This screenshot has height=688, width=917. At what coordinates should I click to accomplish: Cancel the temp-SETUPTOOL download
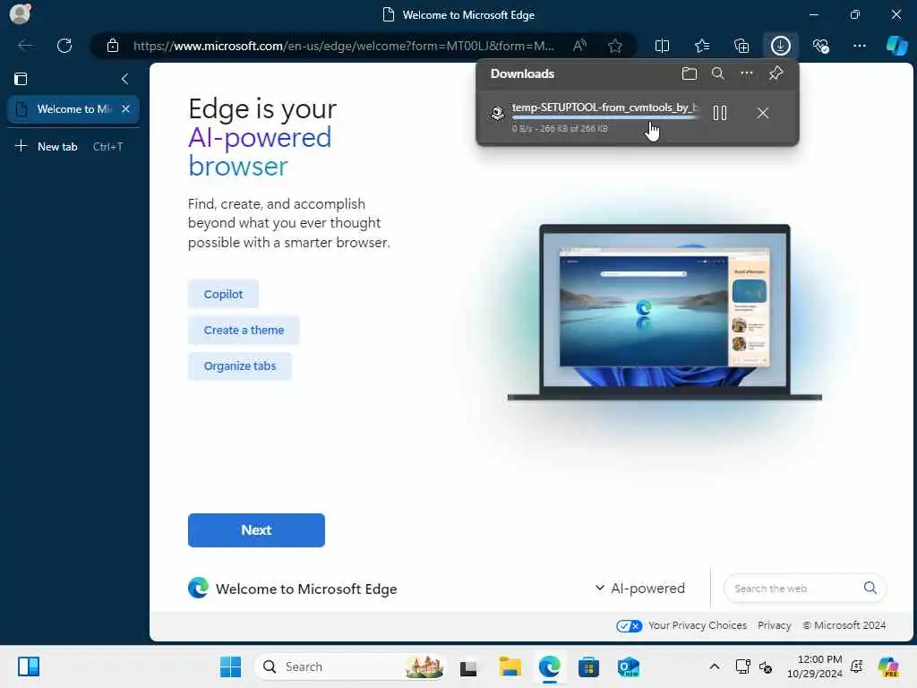(x=763, y=113)
